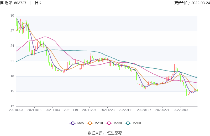Screen dimensions: 210x136
Task: Click the 12 value at the y-axis bottom
Action: click(12, 106)
